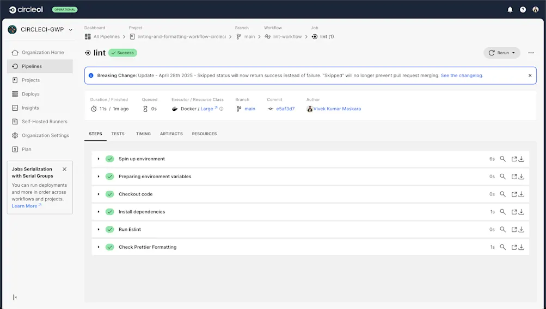Image resolution: width=546 pixels, height=309 pixels.
Task: Open Install dependencies output in new tab
Action: (514, 212)
